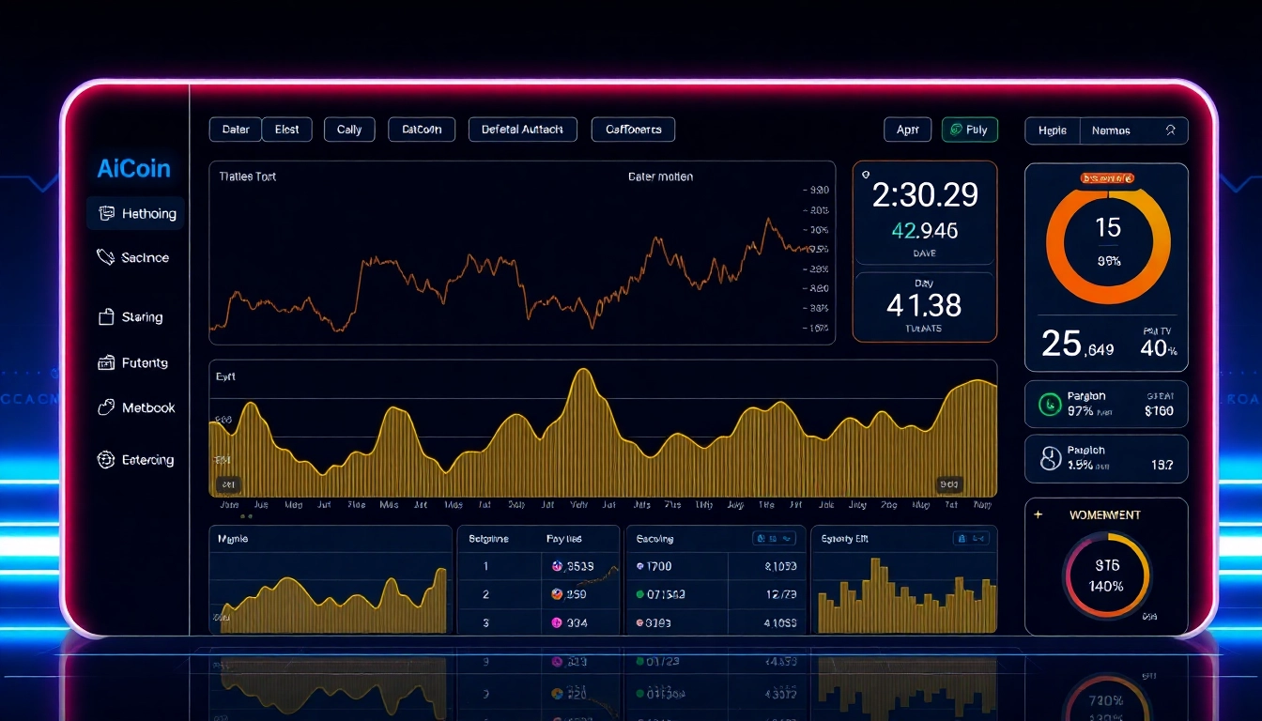
Task: Open Staring via its sidebar icon
Action: [x=106, y=317]
